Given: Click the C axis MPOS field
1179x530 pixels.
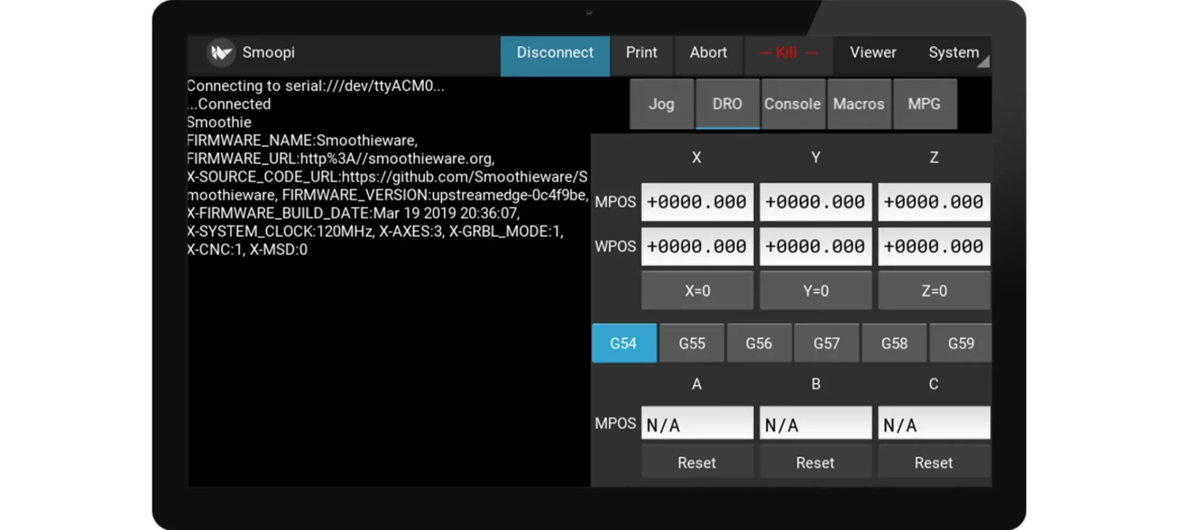Looking at the screenshot, I should 934,423.
